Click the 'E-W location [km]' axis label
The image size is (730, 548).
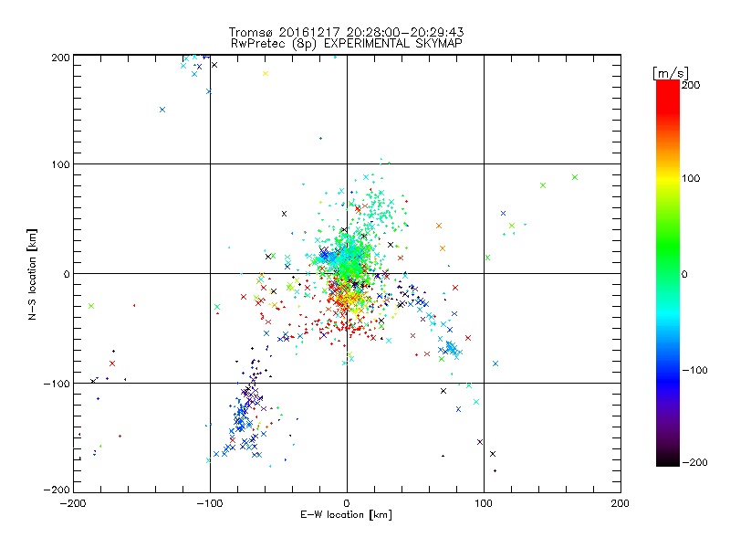(x=346, y=515)
